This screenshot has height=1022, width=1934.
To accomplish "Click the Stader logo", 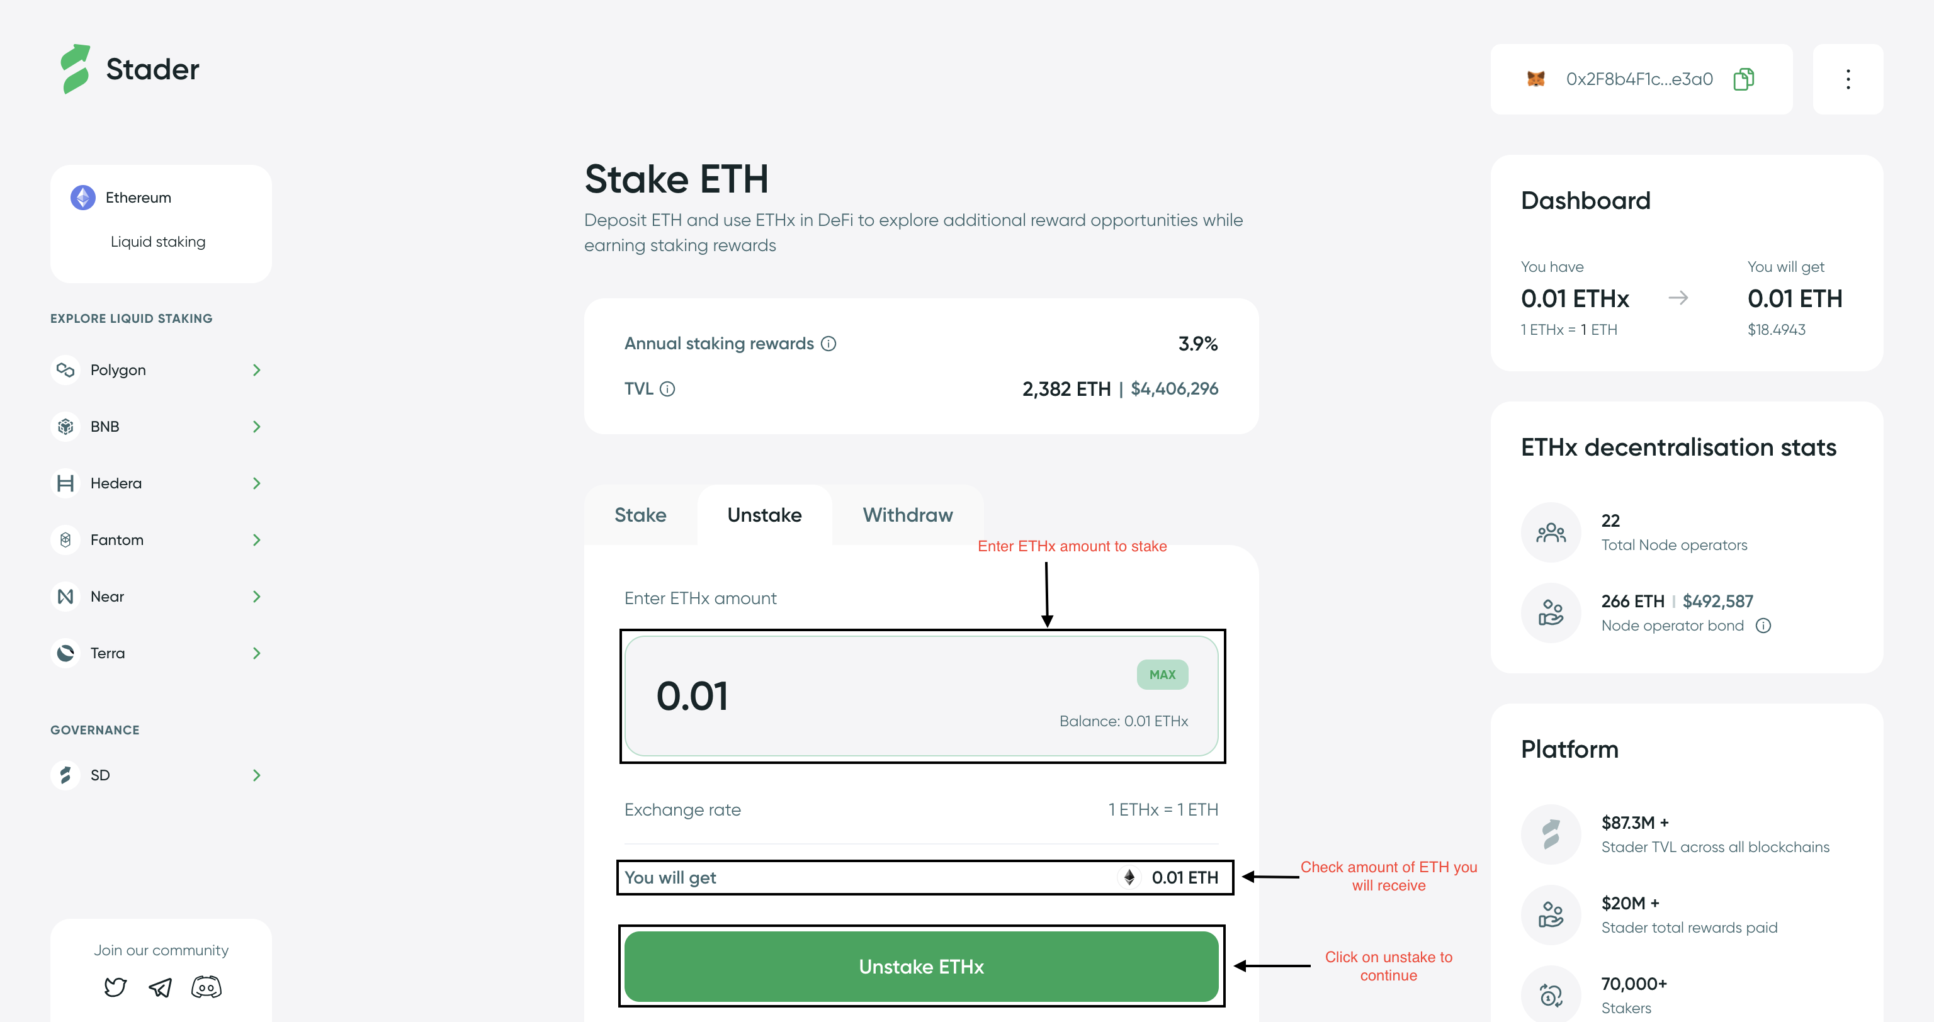I will point(129,69).
